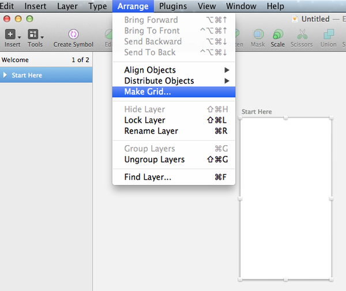Click the bottom-center artboard resize handle
The height and width of the screenshot is (291, 346).
285,279
